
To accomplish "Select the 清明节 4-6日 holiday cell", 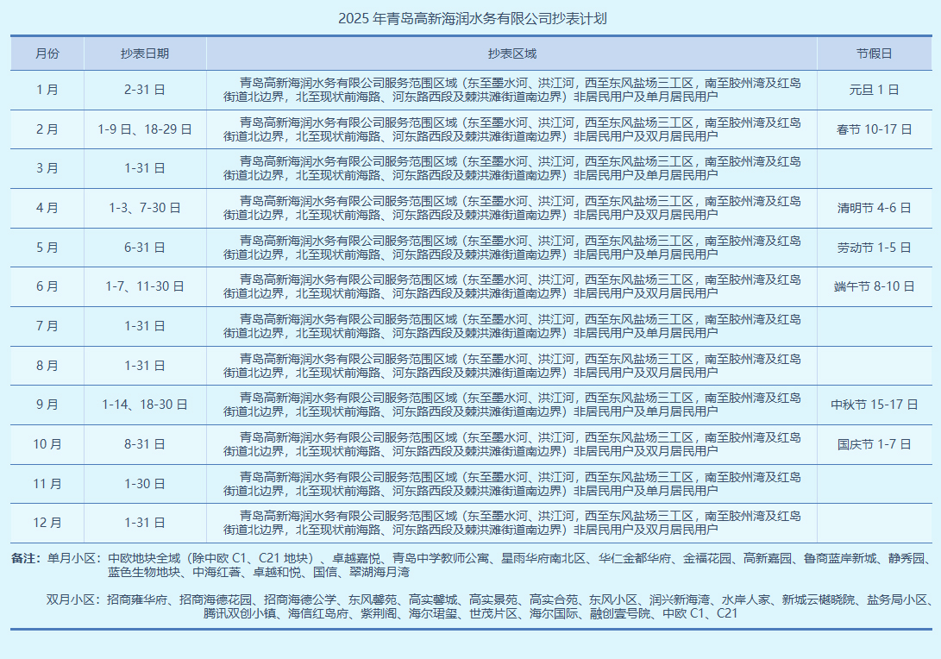I will pos(874,208).
